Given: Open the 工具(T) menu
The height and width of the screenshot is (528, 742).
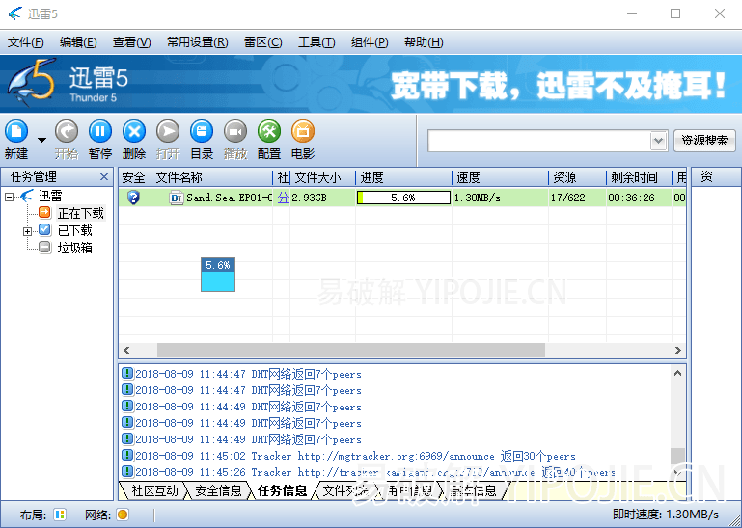Looking at the screenshot, I should (x=316, y=42).
